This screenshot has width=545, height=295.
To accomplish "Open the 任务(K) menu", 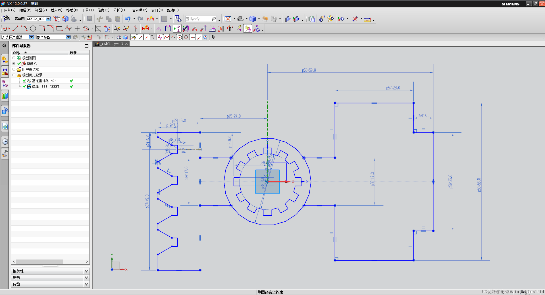I will 10,10.
